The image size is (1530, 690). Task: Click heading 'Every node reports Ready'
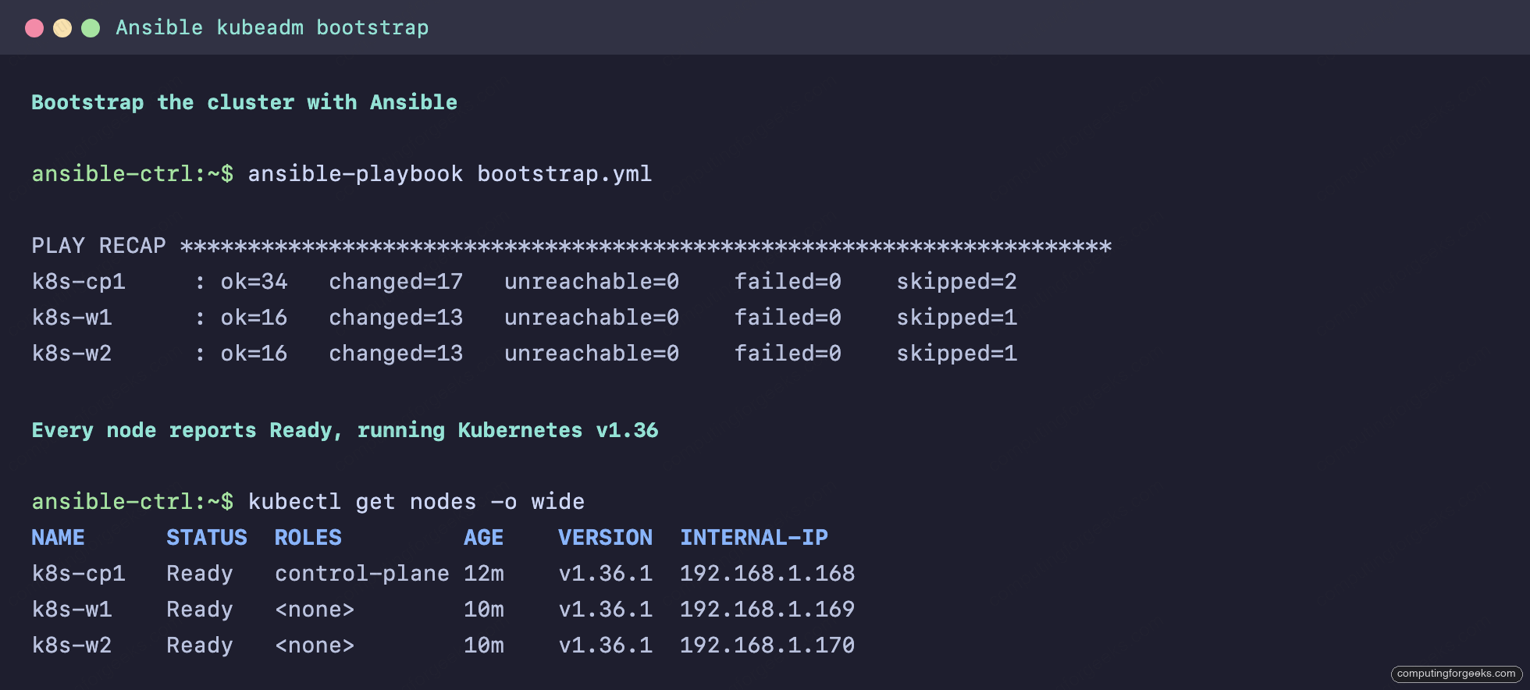click(345, 430)
